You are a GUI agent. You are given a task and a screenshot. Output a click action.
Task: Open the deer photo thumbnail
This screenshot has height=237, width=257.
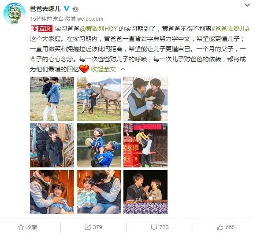[99, 99]
